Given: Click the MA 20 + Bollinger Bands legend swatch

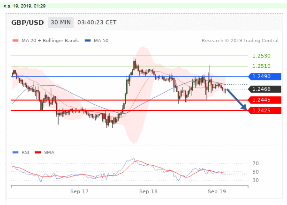Looking at the screenshot, I should coord(15,41).
